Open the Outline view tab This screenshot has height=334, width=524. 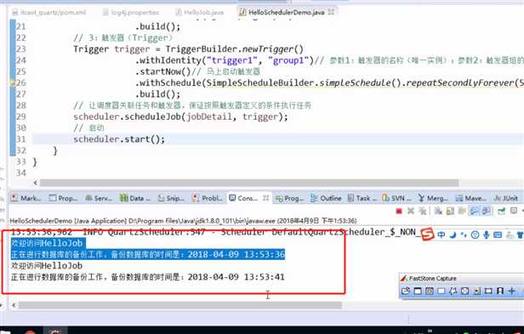pos(326,198)
